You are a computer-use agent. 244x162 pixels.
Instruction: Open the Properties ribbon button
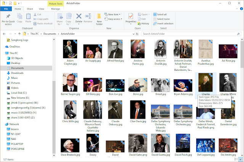coord(131,19)
